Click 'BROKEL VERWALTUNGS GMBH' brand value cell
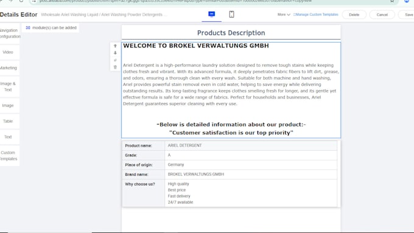 (x=251, y=175)
